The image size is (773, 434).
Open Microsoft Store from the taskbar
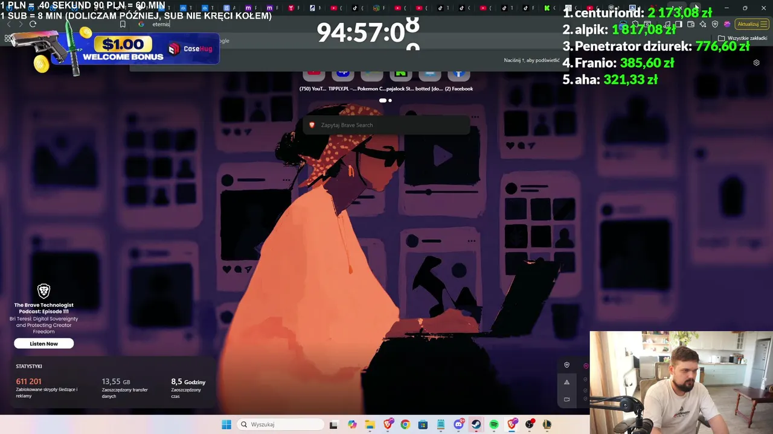tap(423, 424)
